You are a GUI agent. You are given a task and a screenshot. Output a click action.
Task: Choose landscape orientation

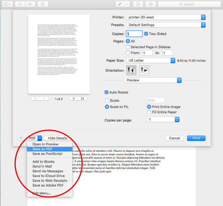[144, 70]
